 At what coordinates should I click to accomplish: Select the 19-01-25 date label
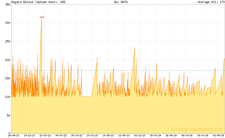[203, 135]
